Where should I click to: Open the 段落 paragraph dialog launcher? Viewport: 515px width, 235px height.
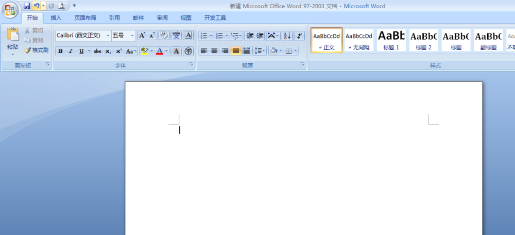point(302,65)
